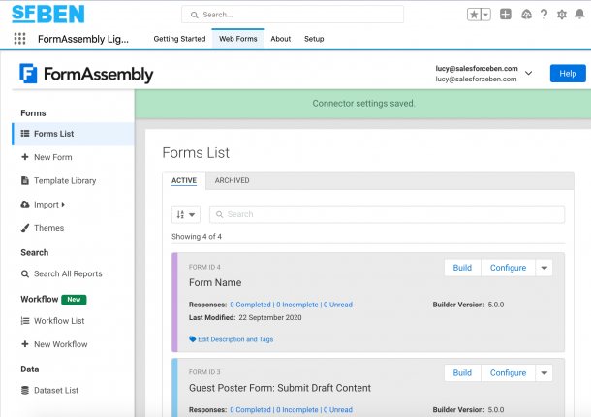Open 0 Incomplete responses for Form Name
591x417 pixels.
pyautogui.click(x=297, y=305)
